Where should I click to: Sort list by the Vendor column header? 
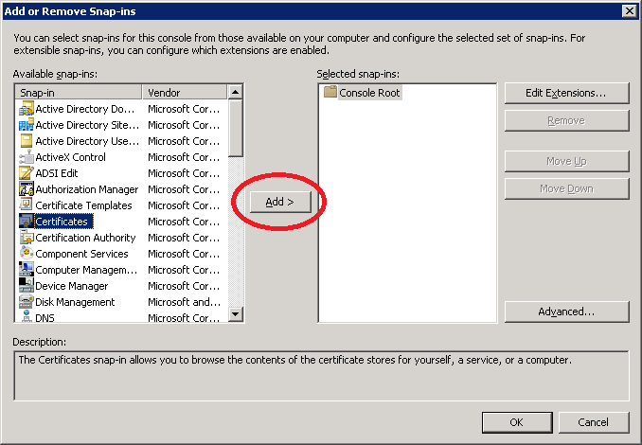coord(185,93)
